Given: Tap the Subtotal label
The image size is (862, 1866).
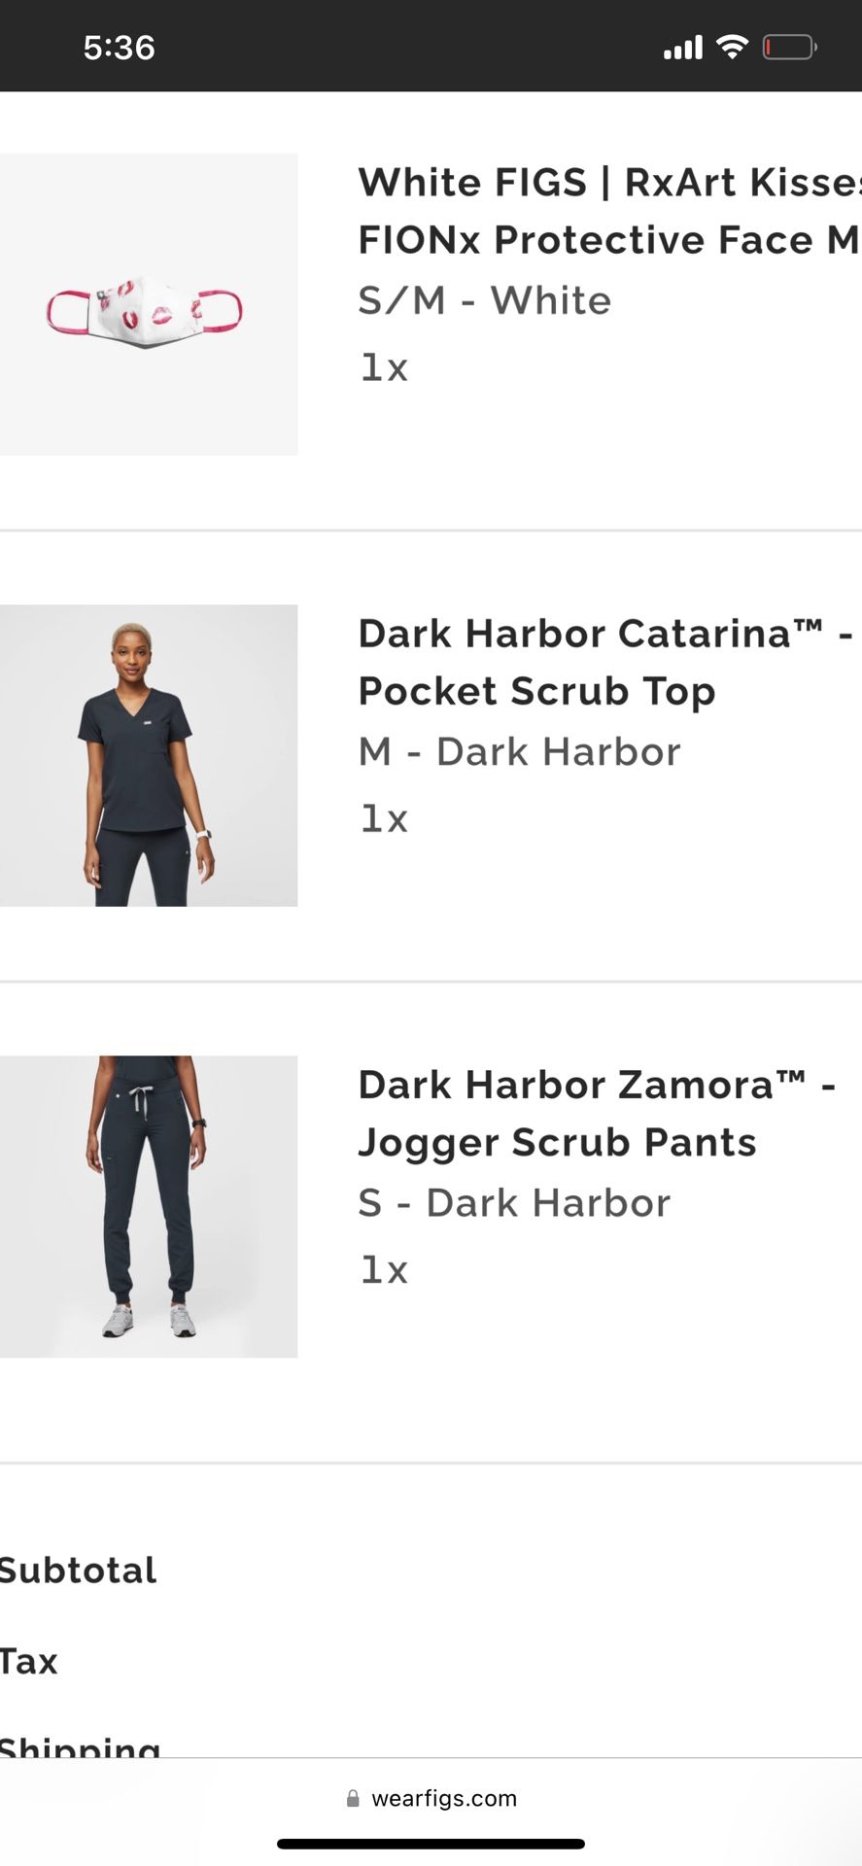Looking at the screenshot, I should [x=78, y=1570].
